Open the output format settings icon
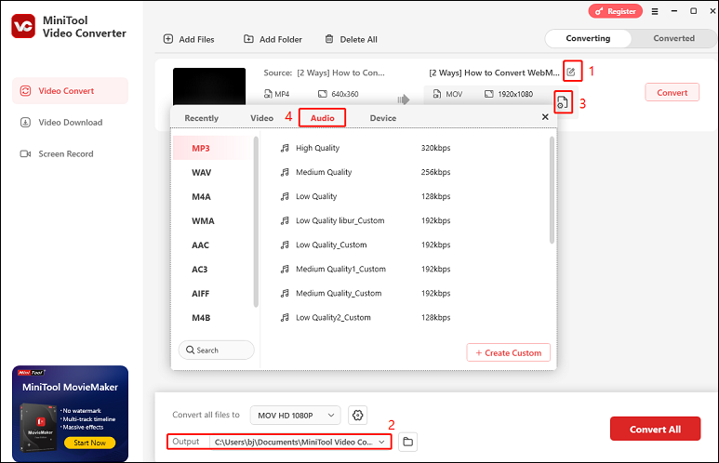The height and width of the screenshot is (463, 719). click(562, 102)
